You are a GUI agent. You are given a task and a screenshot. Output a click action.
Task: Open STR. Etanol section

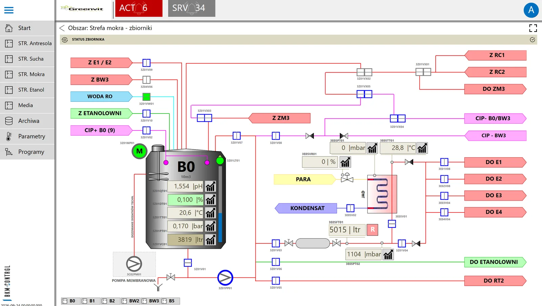[27, 90]
